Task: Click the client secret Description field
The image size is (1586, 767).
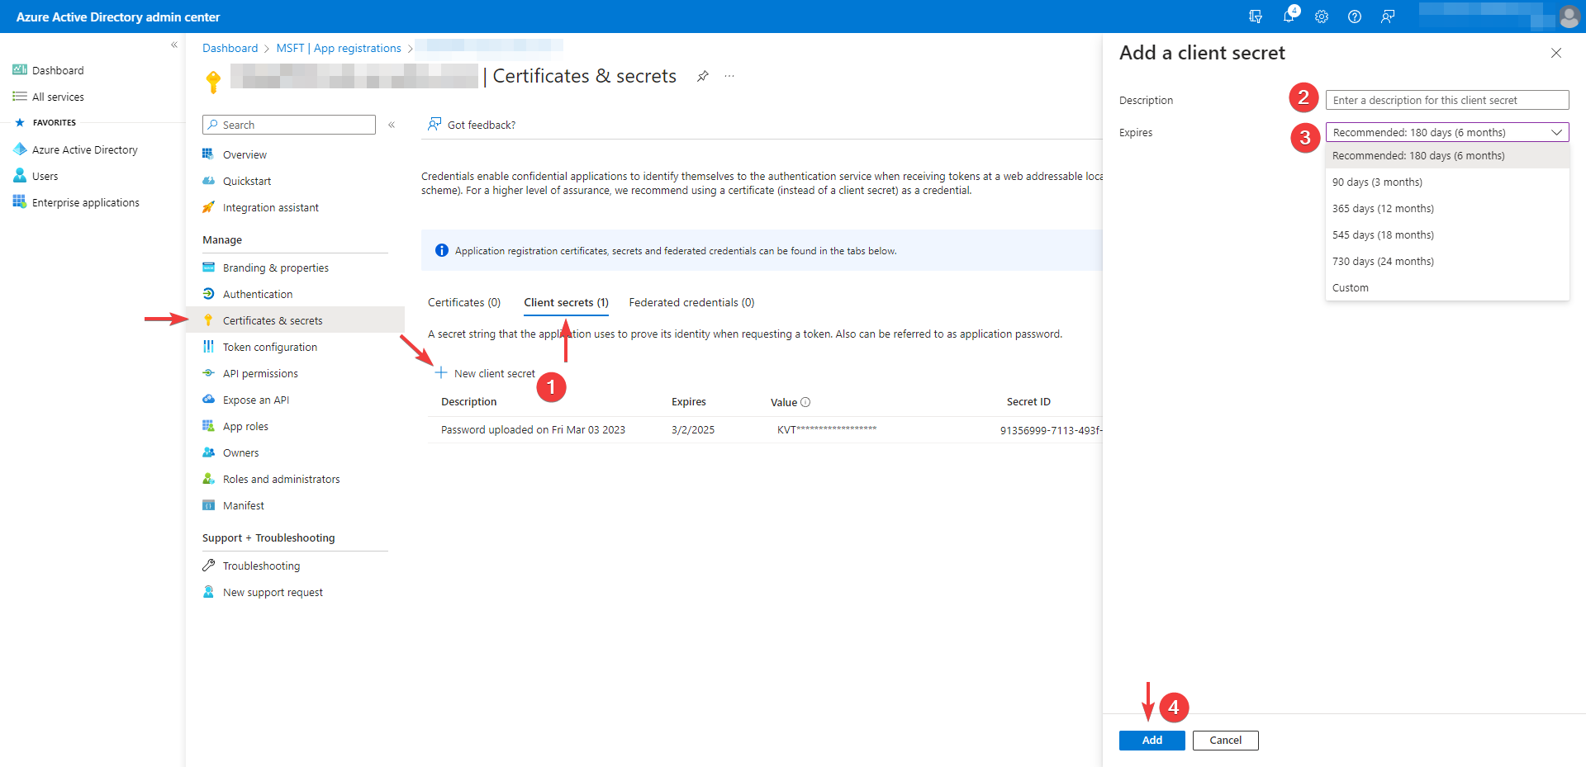Action: [x=1446, y=100]
